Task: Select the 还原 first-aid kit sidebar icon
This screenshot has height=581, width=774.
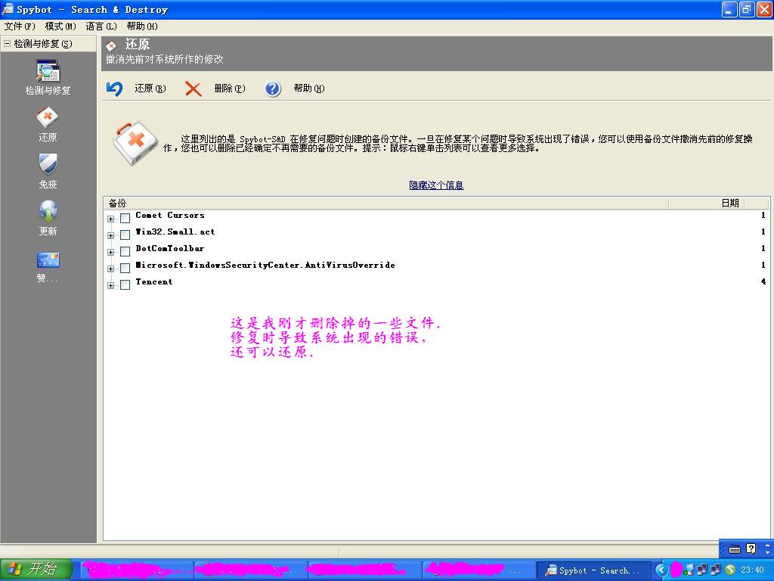Action: 48,118
